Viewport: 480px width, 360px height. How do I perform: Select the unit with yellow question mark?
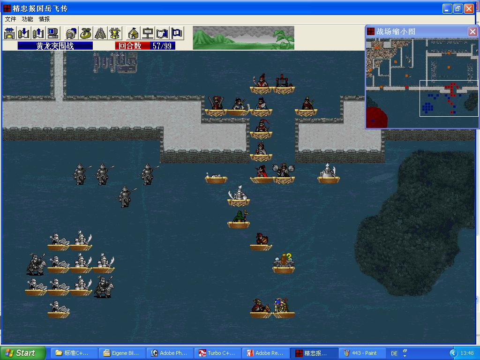[x=284, y=263]
